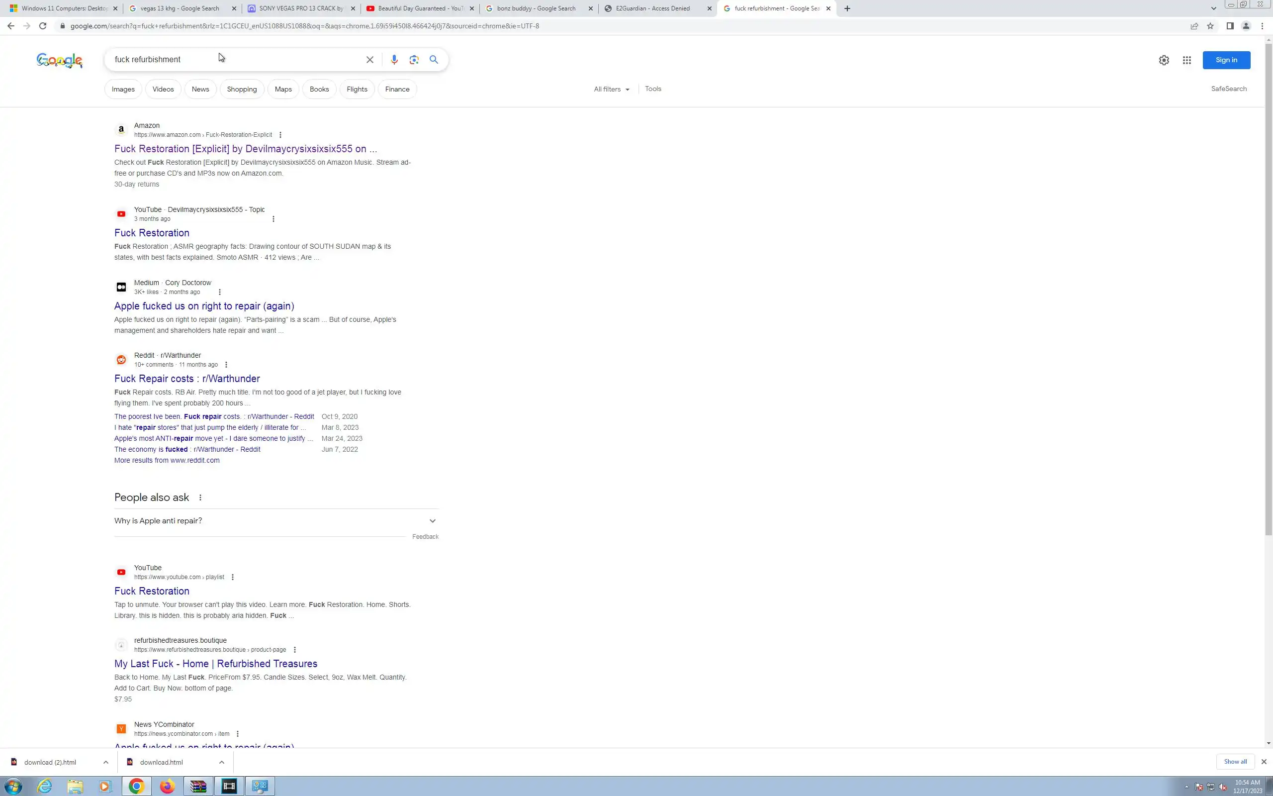The height and width of the screenshot is (796, 1273).
Task: Open Google apps grid icon
Action: 1187,60
